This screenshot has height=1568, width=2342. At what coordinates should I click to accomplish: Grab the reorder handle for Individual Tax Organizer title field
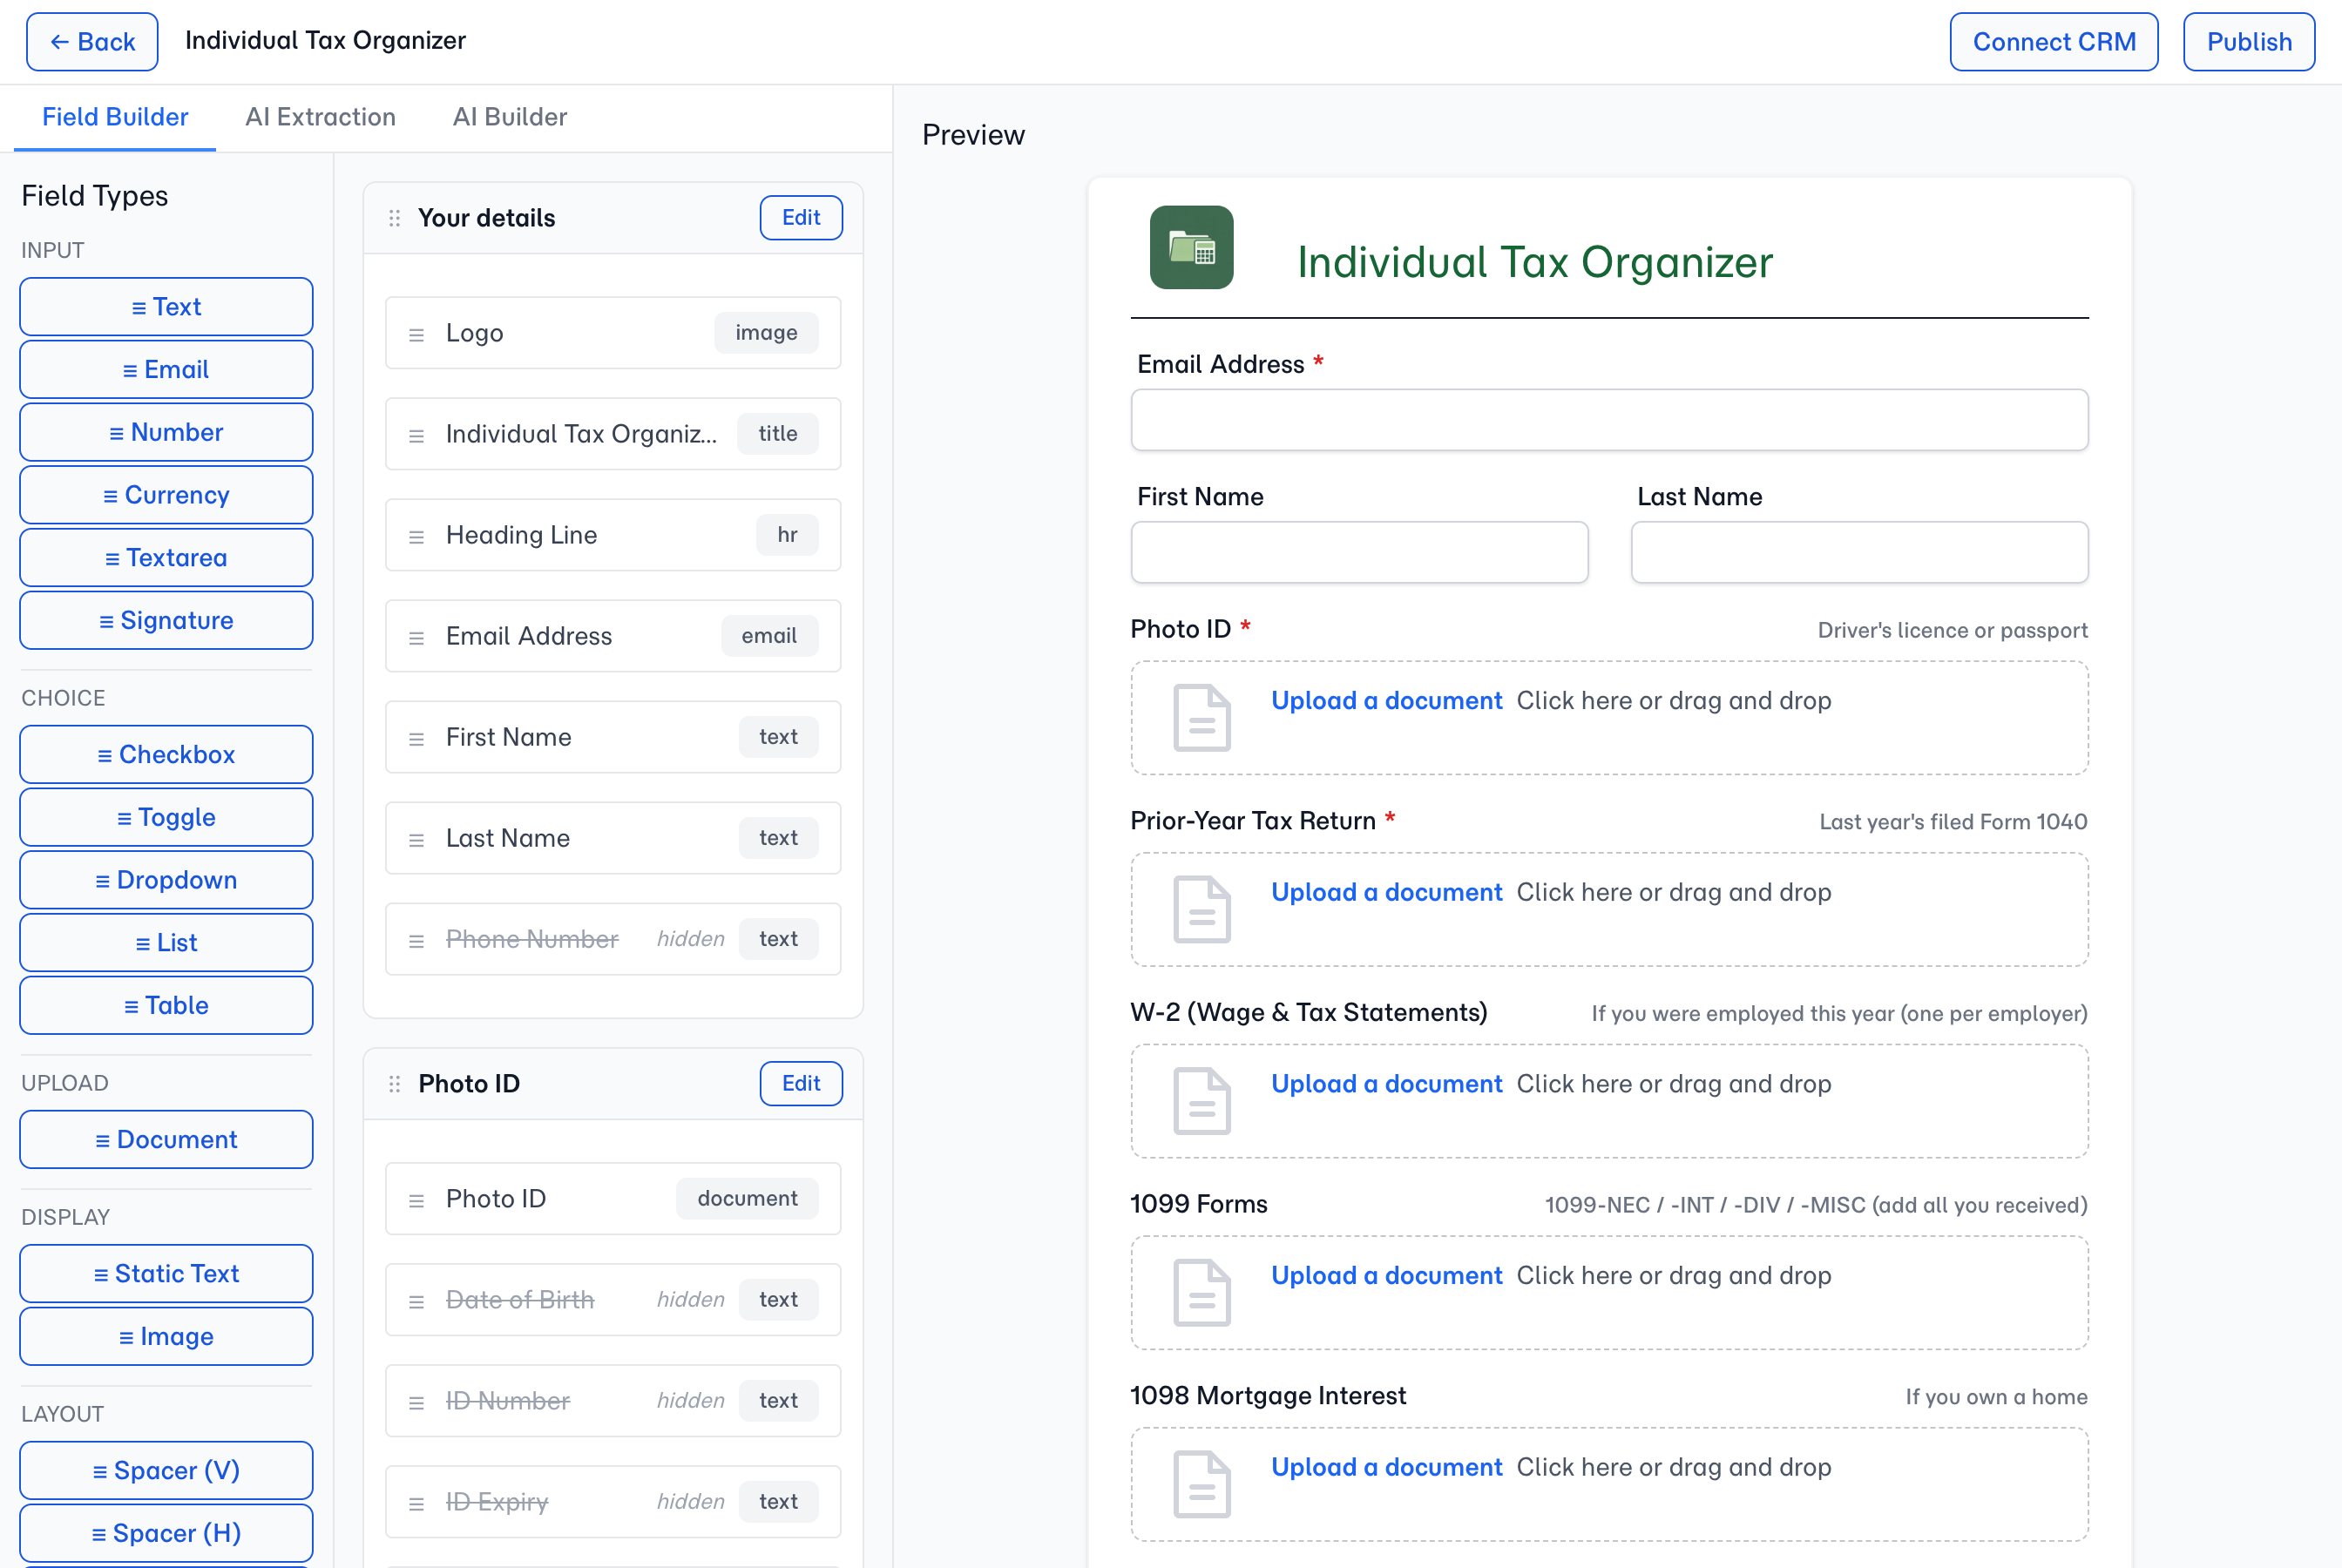tap(417, 435)
